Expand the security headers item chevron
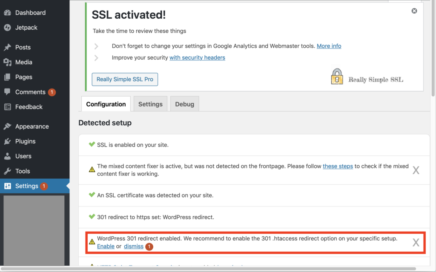The image size is (436, 272). (x=96, y=57)
